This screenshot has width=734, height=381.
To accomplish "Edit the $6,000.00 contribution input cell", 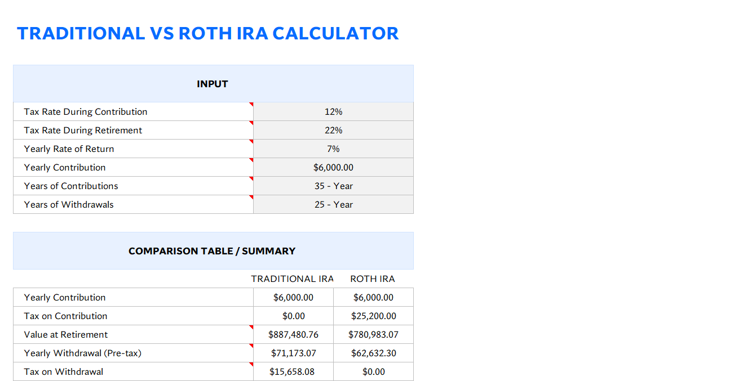I will pyautogui.click(x=333, y=167).
